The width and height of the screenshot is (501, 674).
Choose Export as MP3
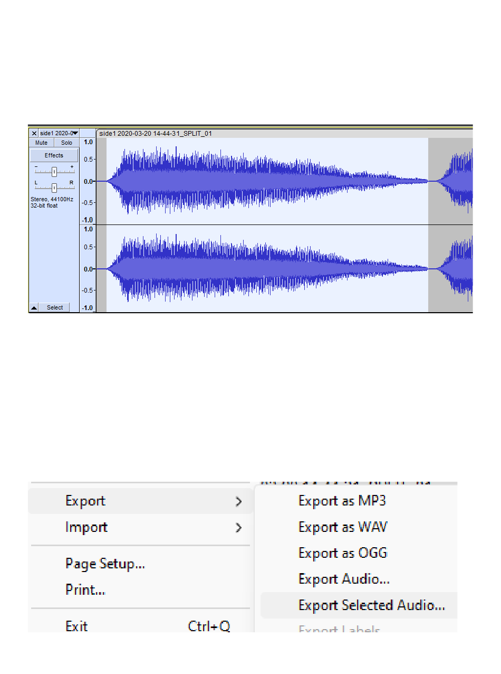[x=342, y=501]
